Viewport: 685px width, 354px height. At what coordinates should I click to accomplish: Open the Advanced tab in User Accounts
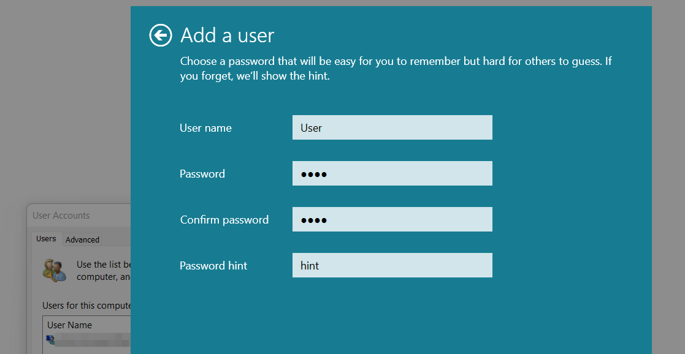[83, 239]
